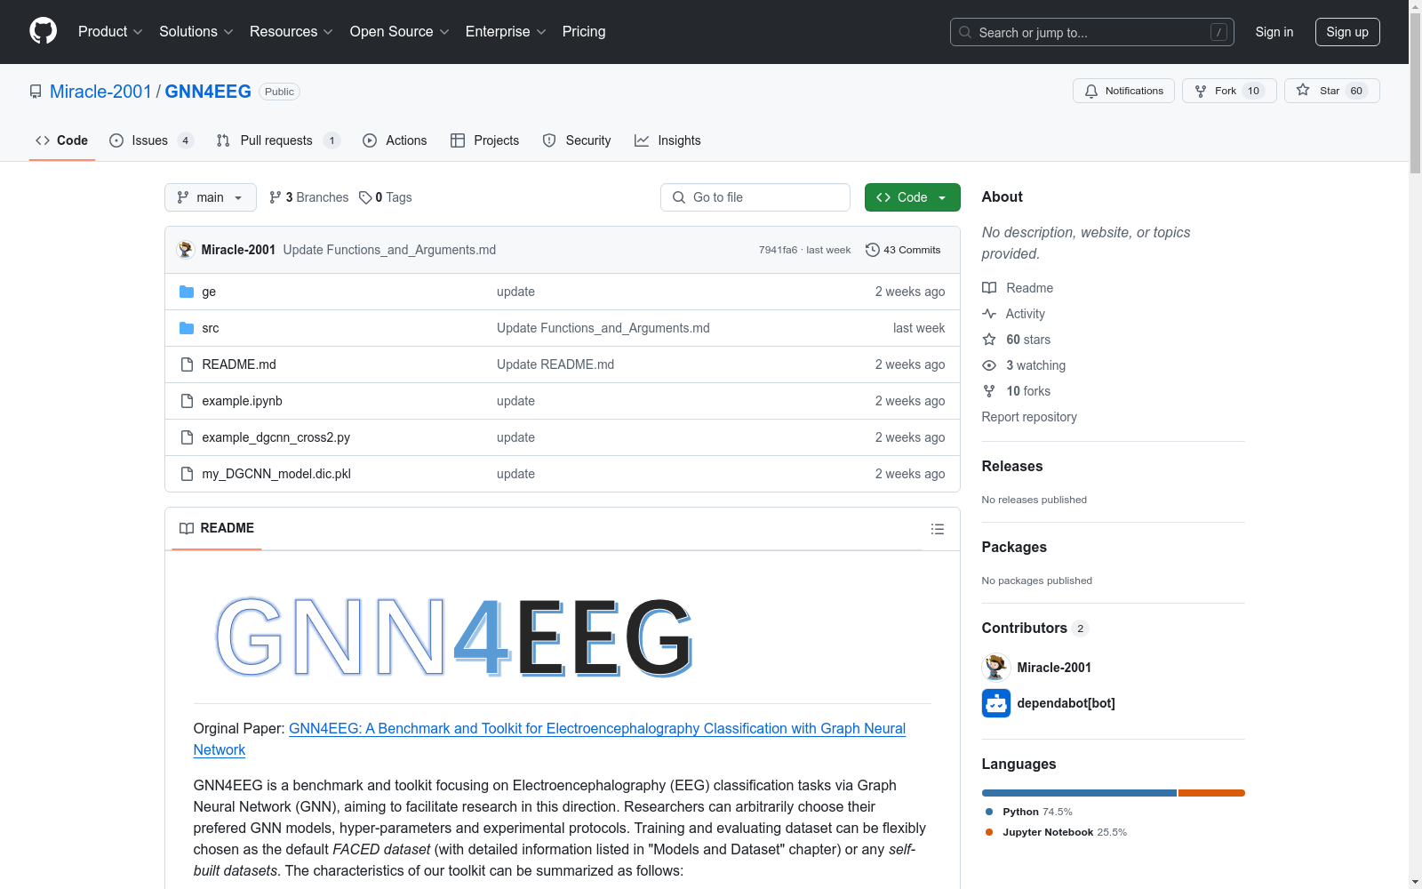This screenshot has height=889, width=1422.
Task: Click Update Functions_and_Arguments.md commit message on src row
Action: pyautogui.click(x=603, y=328)
